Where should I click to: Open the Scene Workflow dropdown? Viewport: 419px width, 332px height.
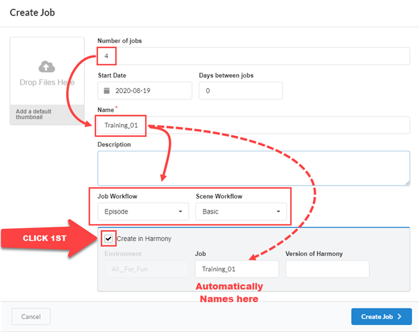pyautogui.click(x=241, y=212)
